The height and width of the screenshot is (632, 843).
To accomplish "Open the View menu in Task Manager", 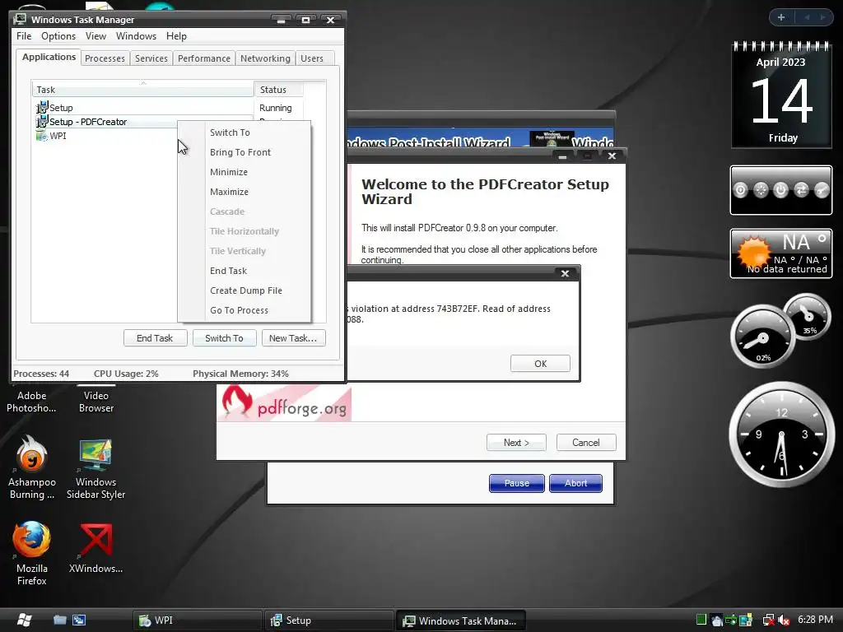I will (x=95, y=36).
